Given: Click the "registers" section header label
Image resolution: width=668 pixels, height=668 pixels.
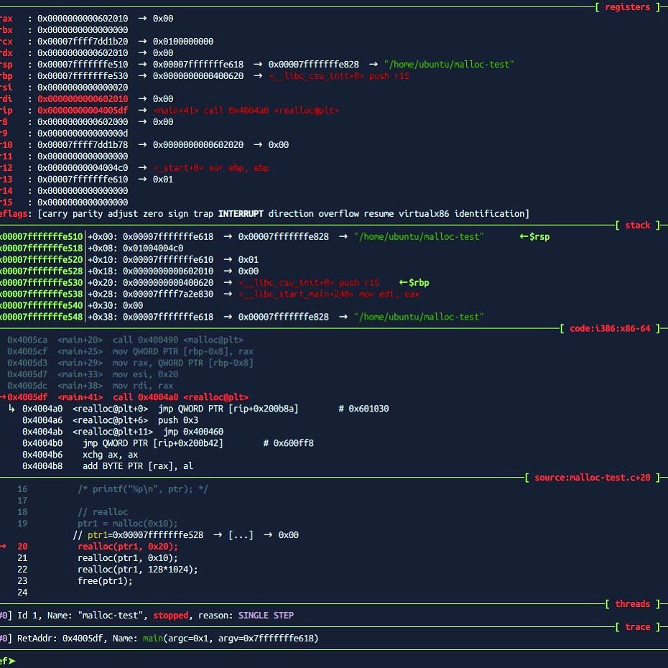Looking at the screenshot, I should click(628, 6).
